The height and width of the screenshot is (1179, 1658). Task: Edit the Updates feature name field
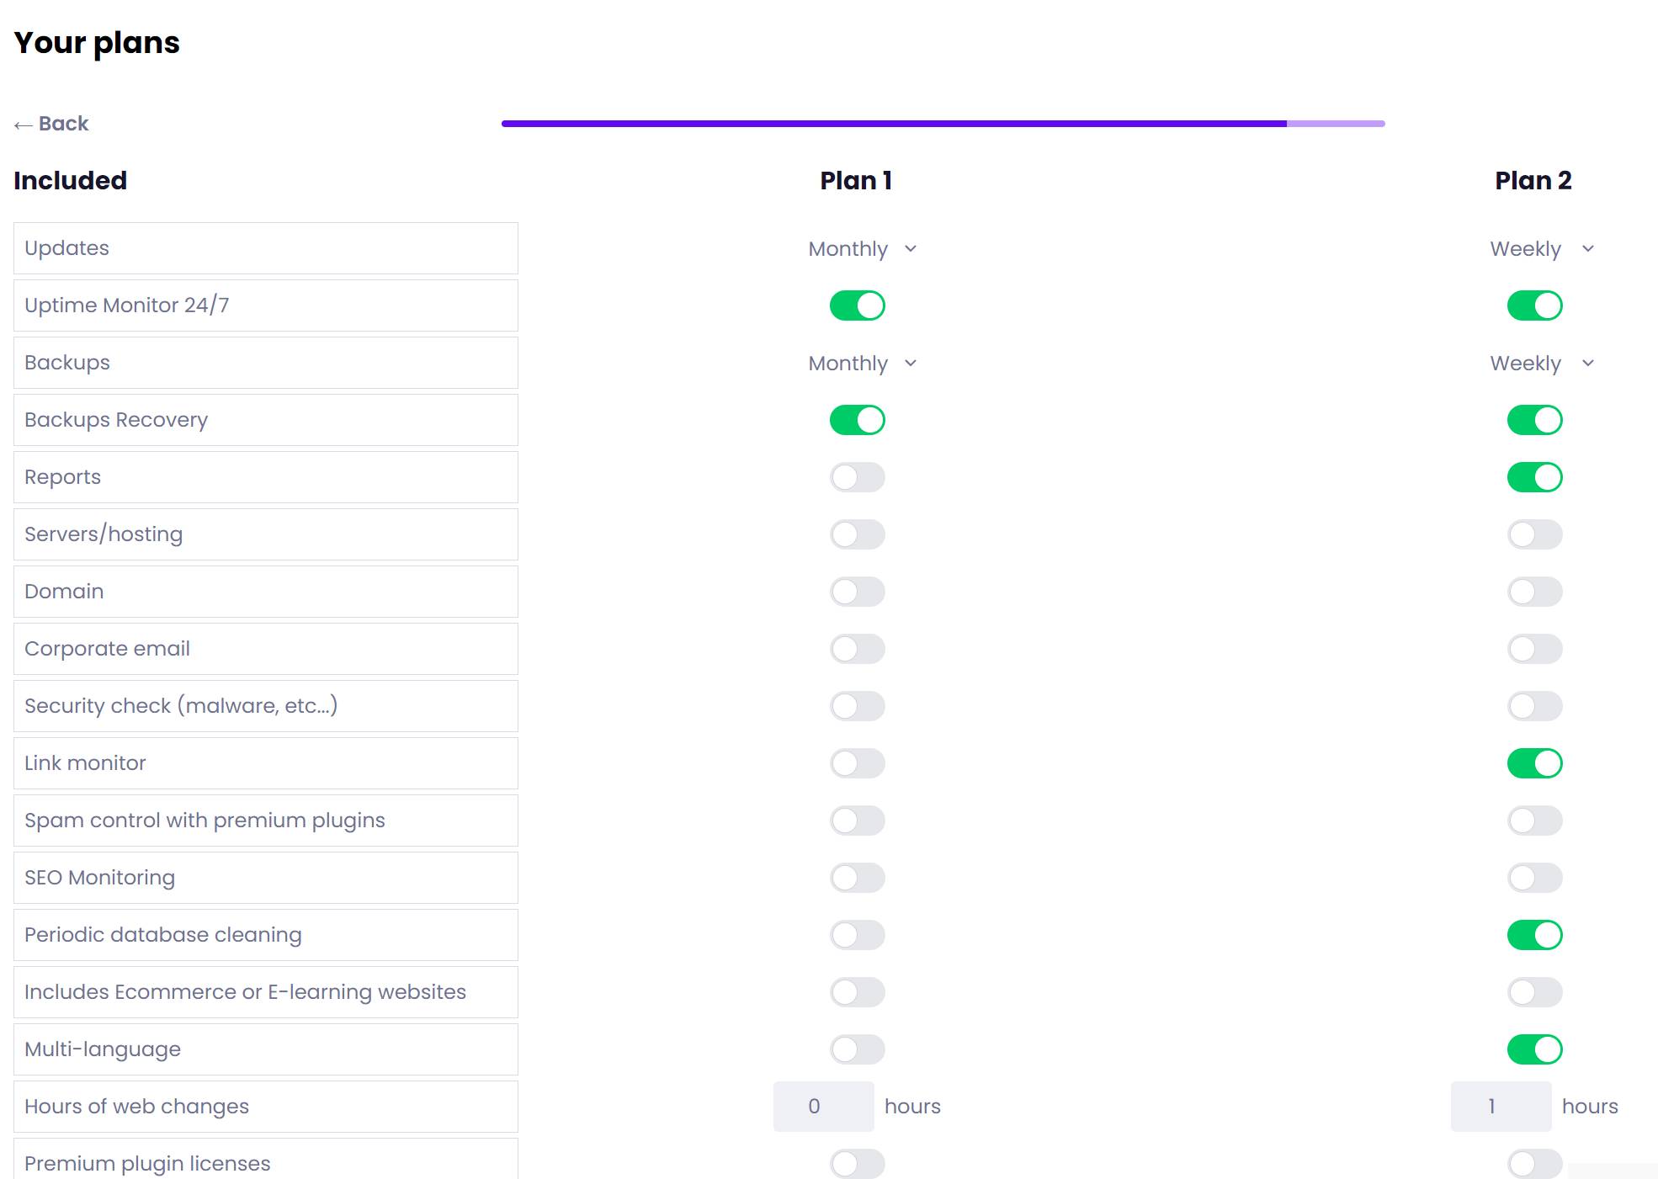265,248
